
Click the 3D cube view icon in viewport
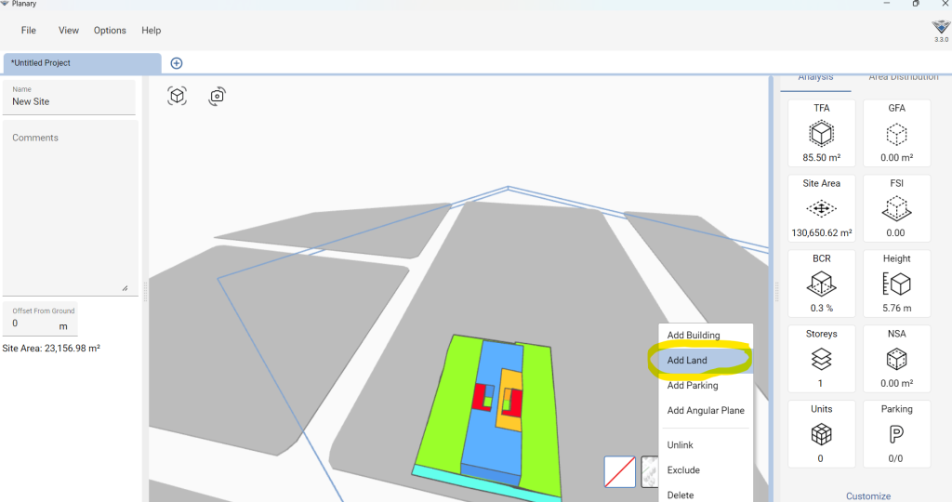(178, 96)
